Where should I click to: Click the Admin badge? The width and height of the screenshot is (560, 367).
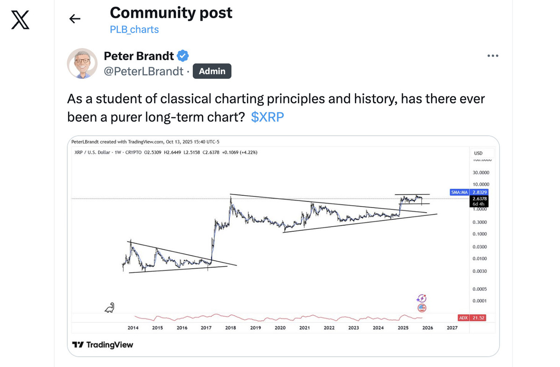212,71
